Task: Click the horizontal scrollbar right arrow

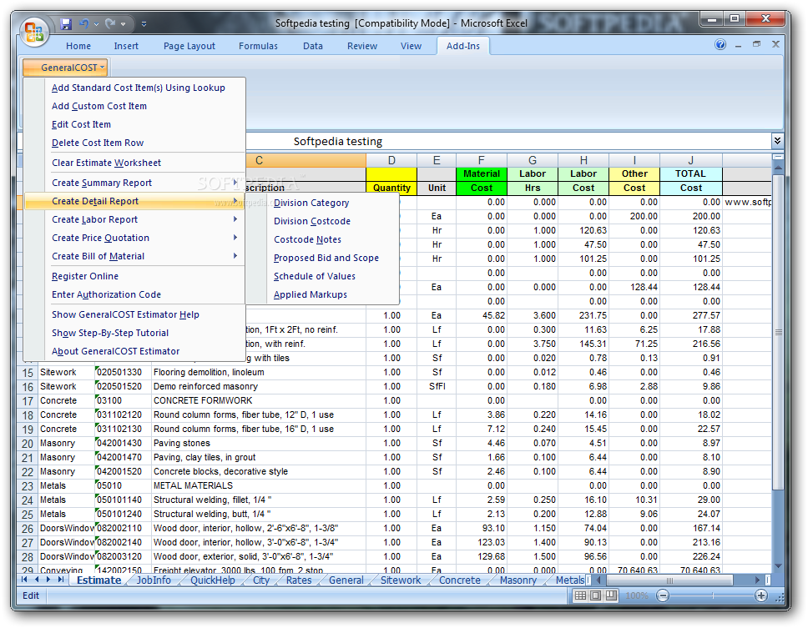Action: (x=758, y=580)
